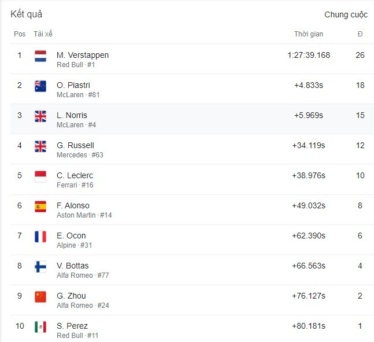The image size is (374, 342).
Task: Click the Finnish flag next to V. Bottas
Action: click(x=40, y=267)
